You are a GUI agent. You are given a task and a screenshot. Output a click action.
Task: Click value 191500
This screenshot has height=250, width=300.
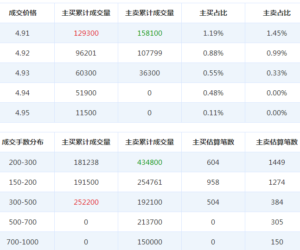(86, 182)
